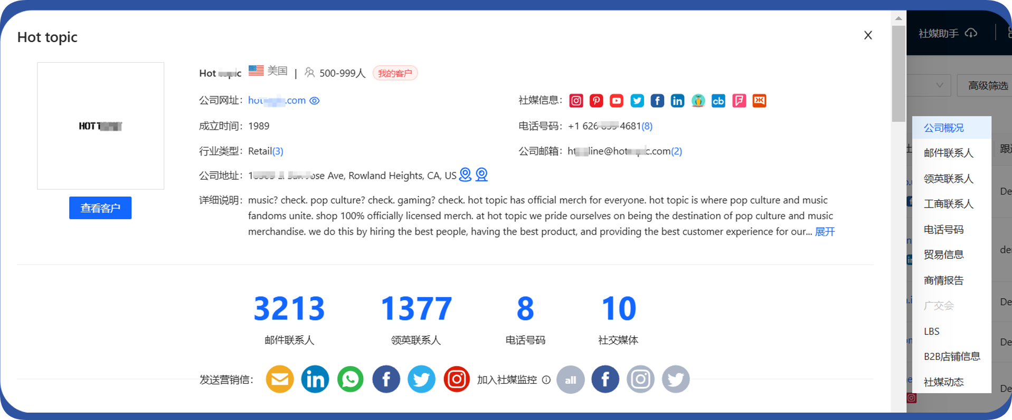The image size is (1012, 420).
Task: Send marketing message via Instagram icon
Action: click(x=457, y=379)
